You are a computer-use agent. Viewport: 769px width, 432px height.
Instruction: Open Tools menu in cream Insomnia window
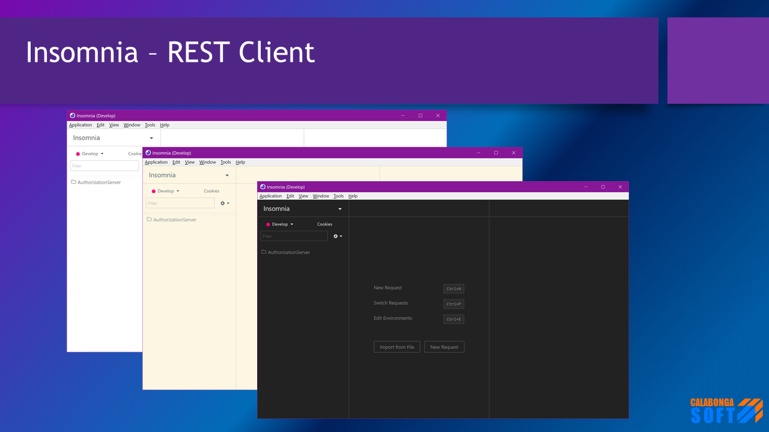225,163
